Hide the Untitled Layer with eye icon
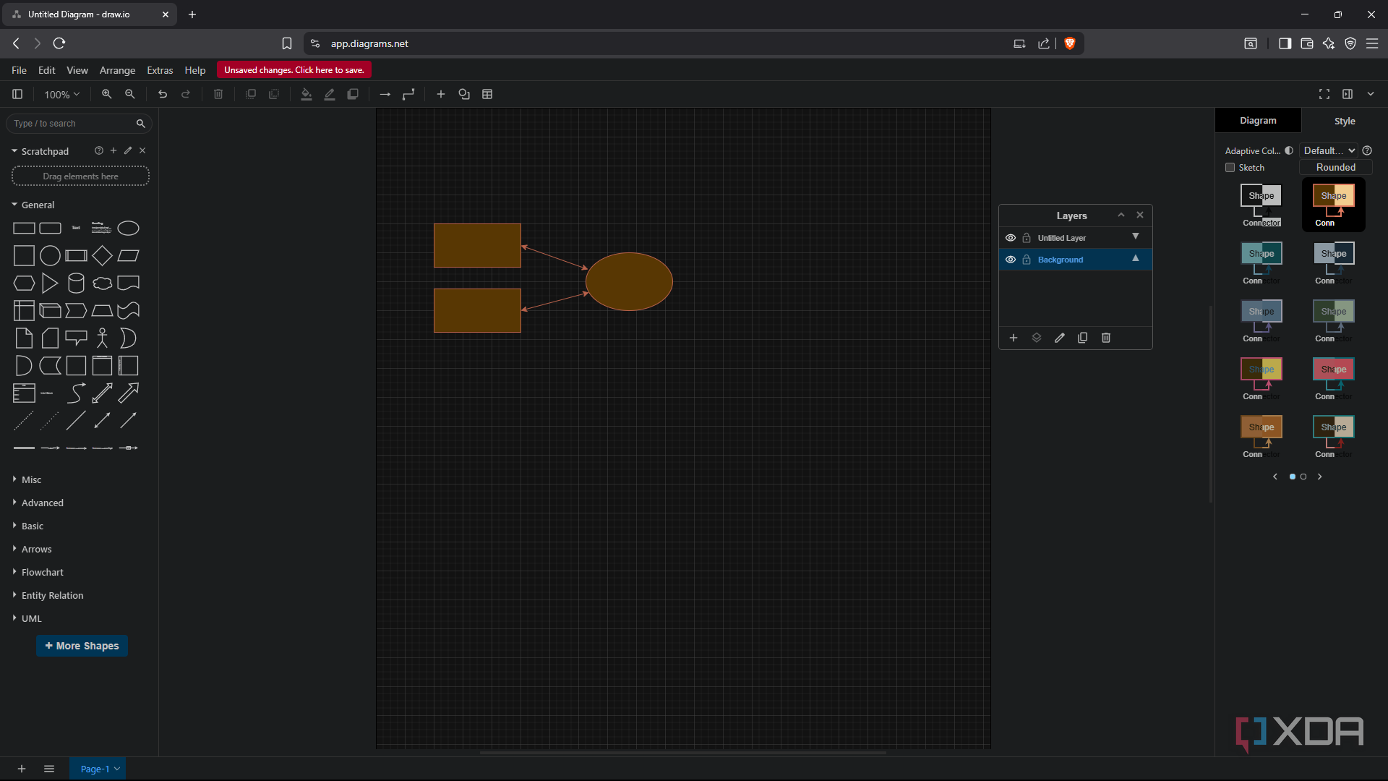The height and width of the screenshot is (781, 1388). click(1011, 238)
